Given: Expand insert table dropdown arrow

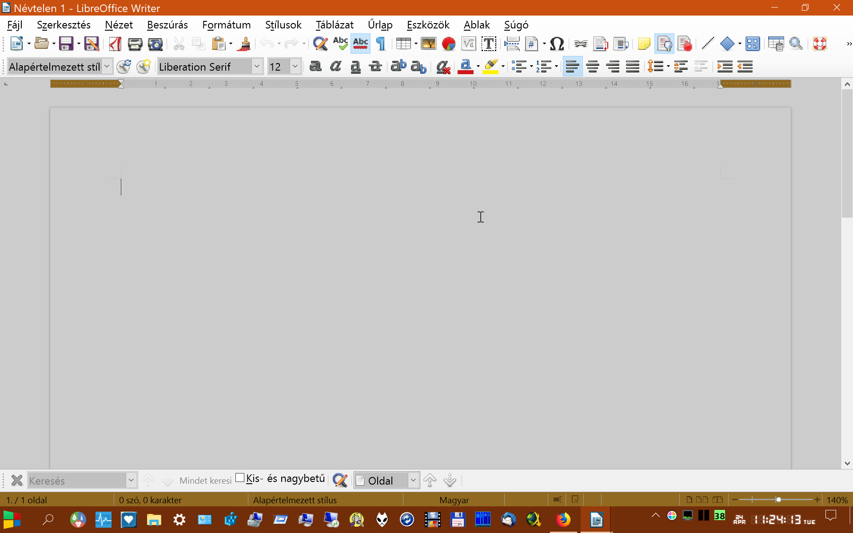Looking at the screenshot, I should 416,44.
